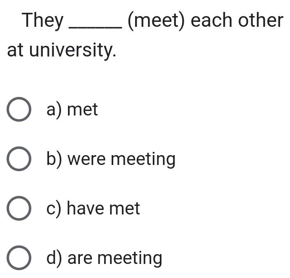Image resolution: width=290 pixels, height=278 pixels.
Task: Select the radio button for option a
Action: coord(19,110)
